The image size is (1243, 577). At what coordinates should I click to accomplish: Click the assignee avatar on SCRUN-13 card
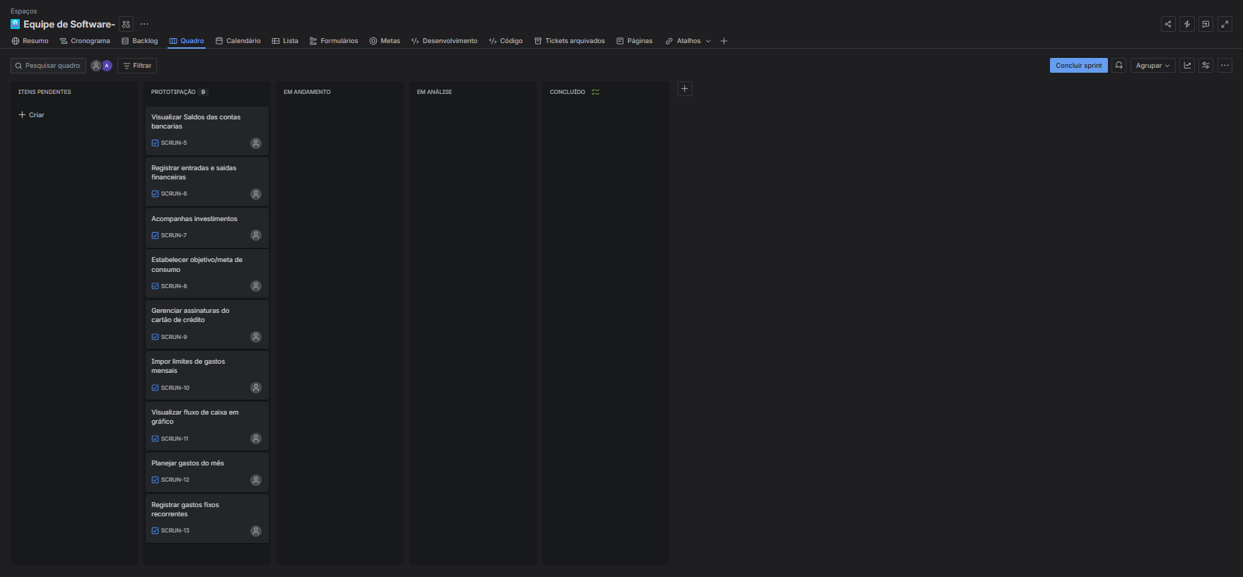[256, 531]
